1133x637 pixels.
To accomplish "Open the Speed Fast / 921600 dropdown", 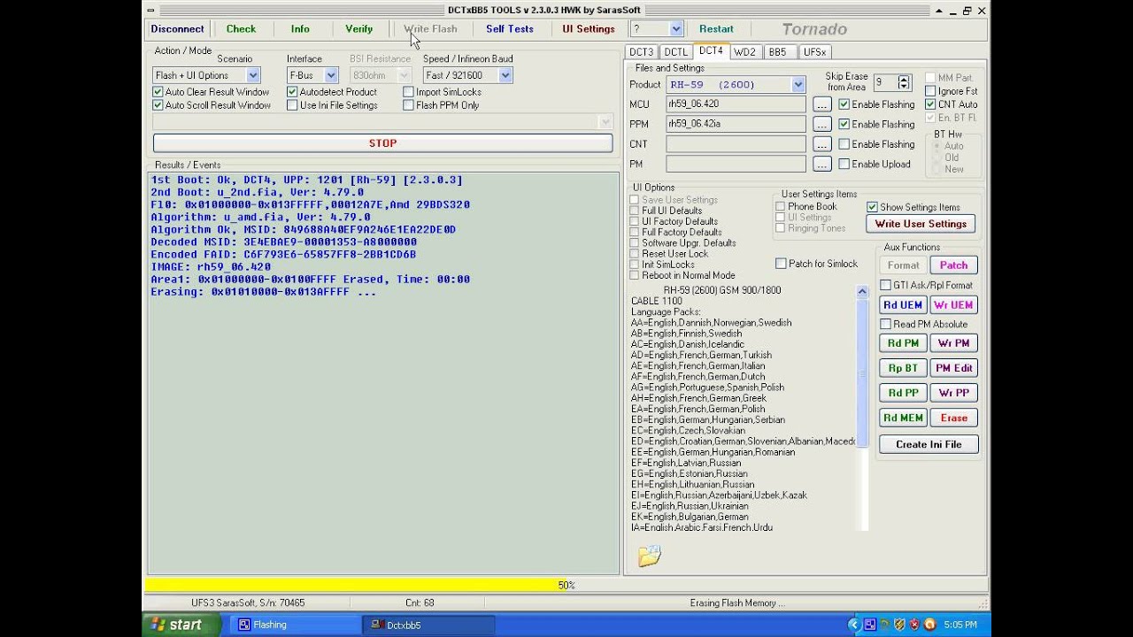I will [x=505, y=75].
